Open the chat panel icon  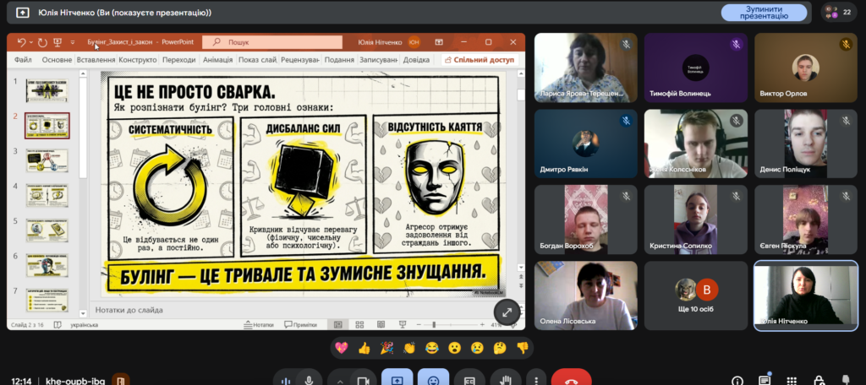(765, 380)
